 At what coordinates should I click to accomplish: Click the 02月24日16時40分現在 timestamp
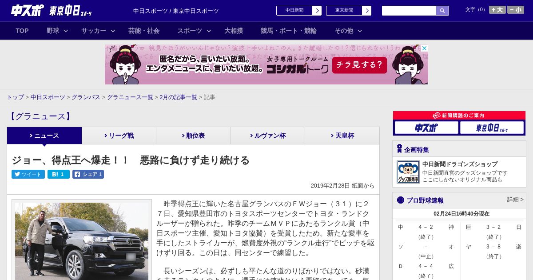click(461, 214)
